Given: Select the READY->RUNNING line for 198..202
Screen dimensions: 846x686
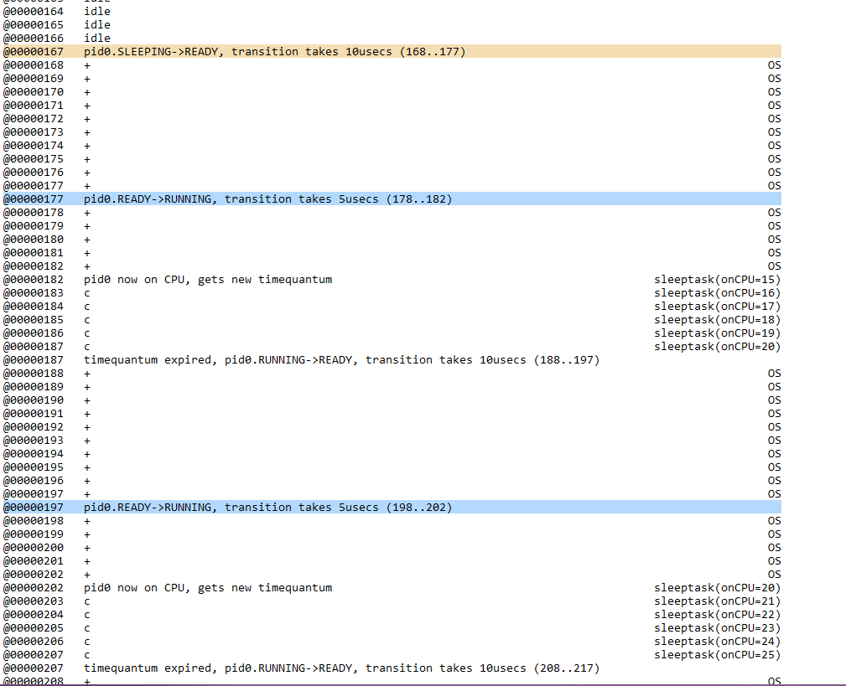Looking at the screenshot, I should tap(267, 508).
